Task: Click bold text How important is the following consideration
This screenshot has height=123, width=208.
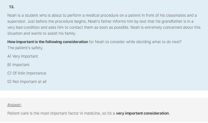Action: click(x=47, y=42)
